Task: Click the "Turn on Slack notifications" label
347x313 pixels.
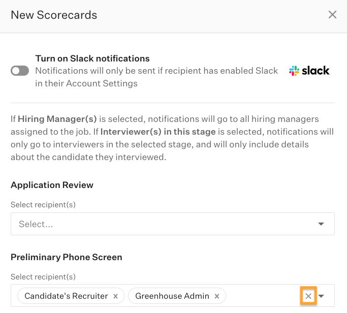Action: coord(92,58)
